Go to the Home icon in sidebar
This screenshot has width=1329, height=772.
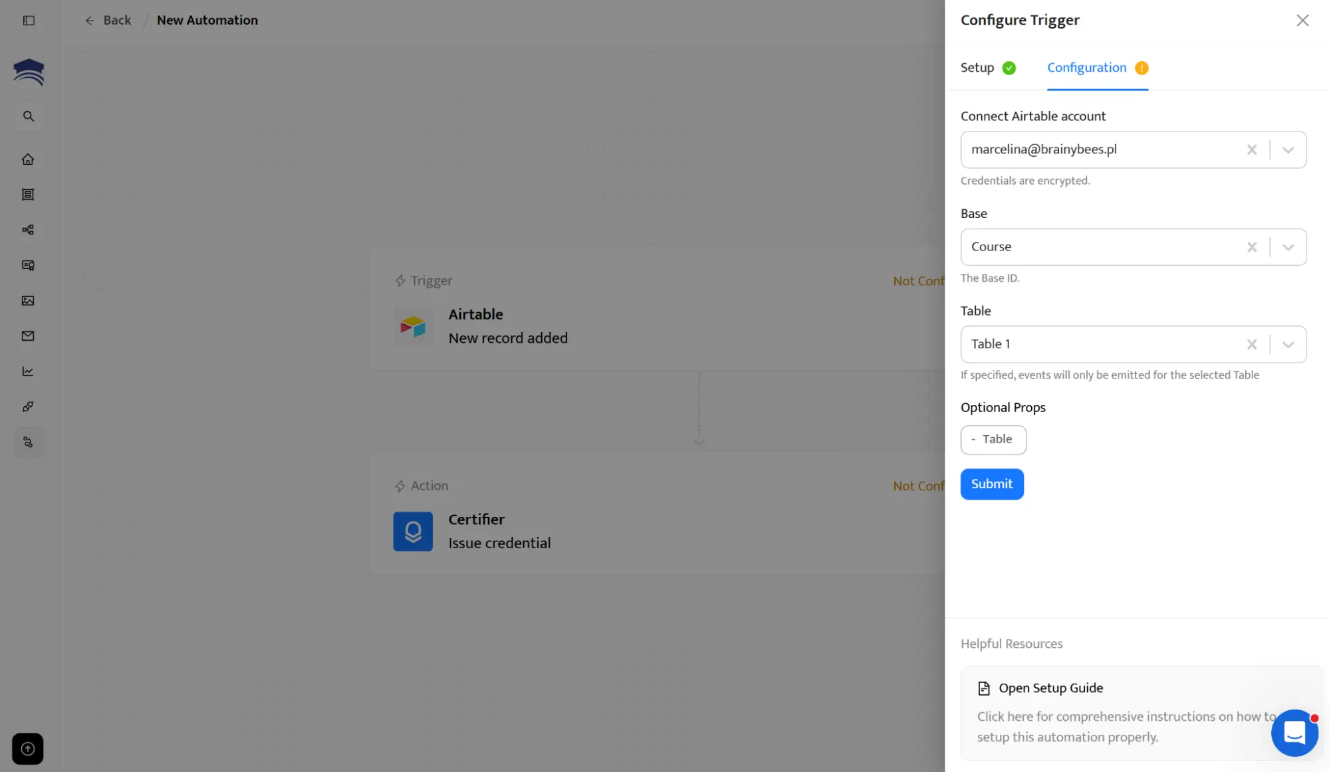[28, 159]
